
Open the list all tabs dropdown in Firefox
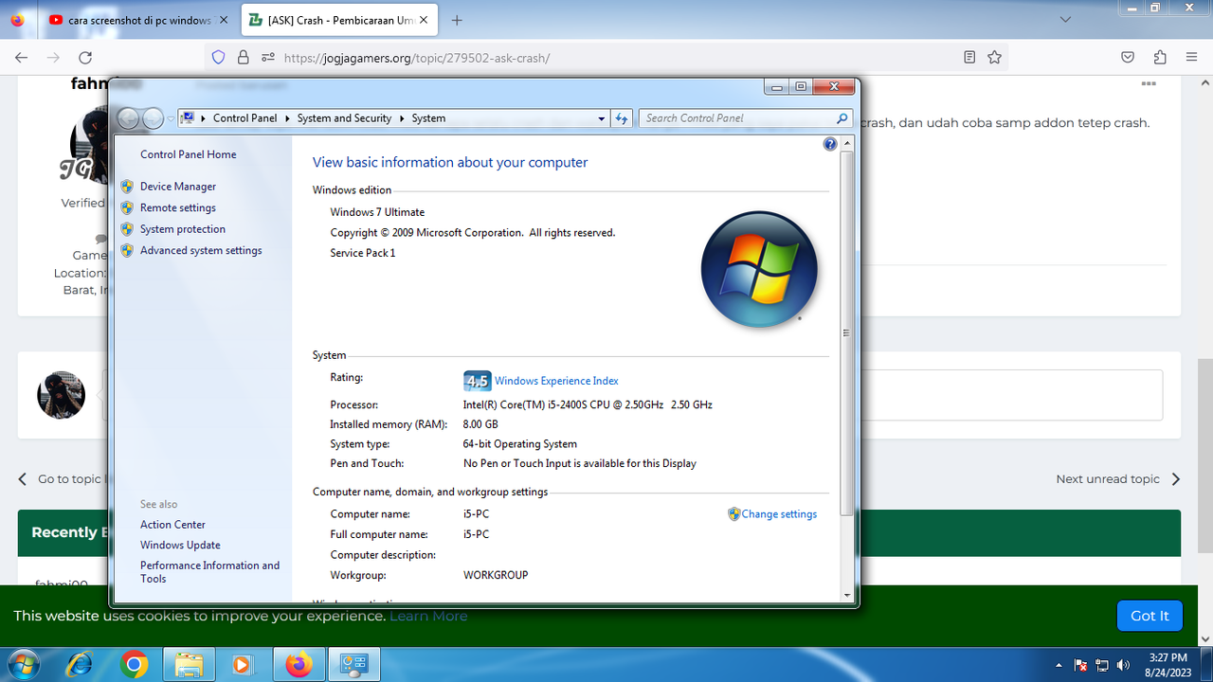point(1066,20)
